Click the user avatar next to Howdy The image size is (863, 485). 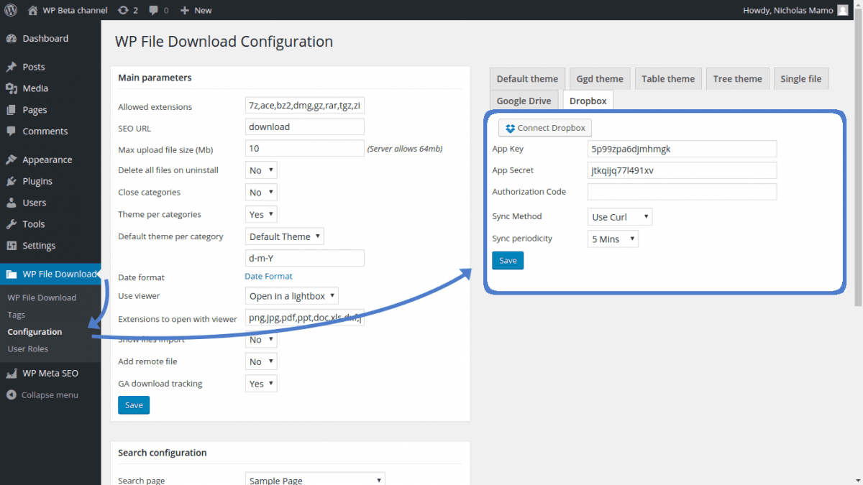click(843, 10)
